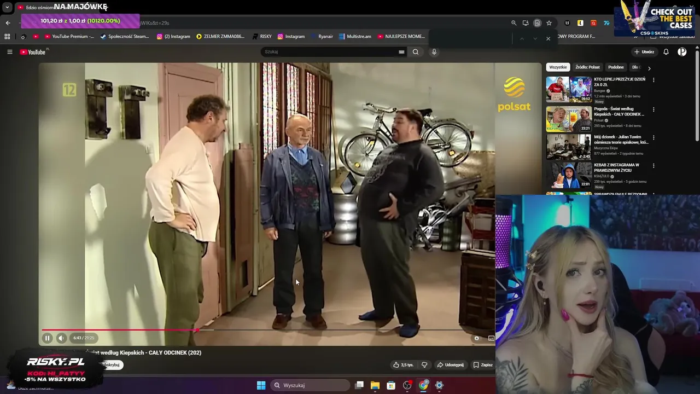Click the 7TV extension icon
The image size is (700, 394).
coord(606,23)
